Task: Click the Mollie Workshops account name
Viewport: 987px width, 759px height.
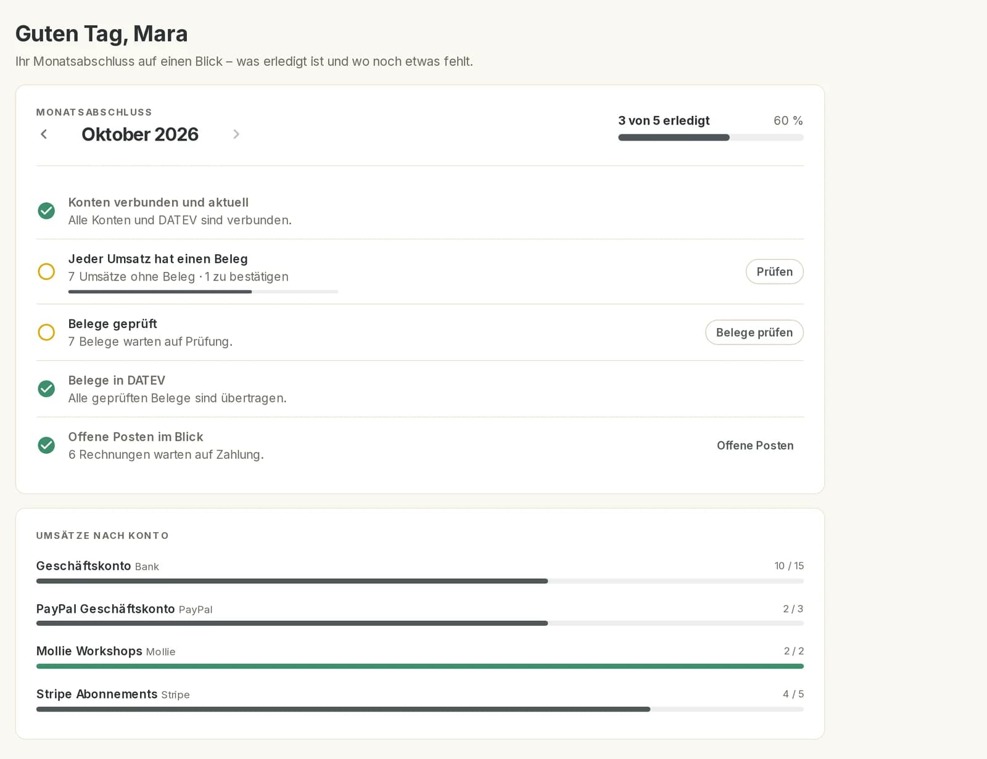Action: [x=89, y=651]
